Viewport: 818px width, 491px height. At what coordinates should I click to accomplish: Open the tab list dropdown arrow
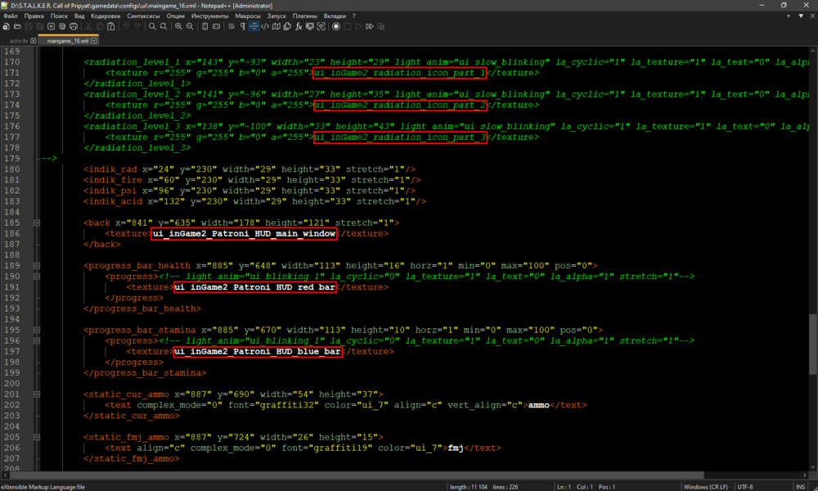point(799,16)
